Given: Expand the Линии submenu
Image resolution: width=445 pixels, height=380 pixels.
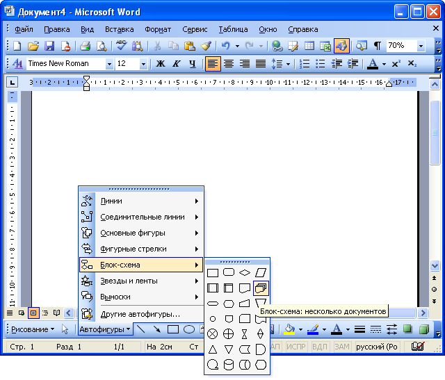Looking at the screenshot, I should coord(141,201).
